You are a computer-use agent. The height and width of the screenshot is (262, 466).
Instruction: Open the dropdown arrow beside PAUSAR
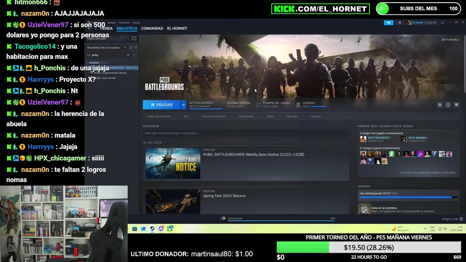183,105
